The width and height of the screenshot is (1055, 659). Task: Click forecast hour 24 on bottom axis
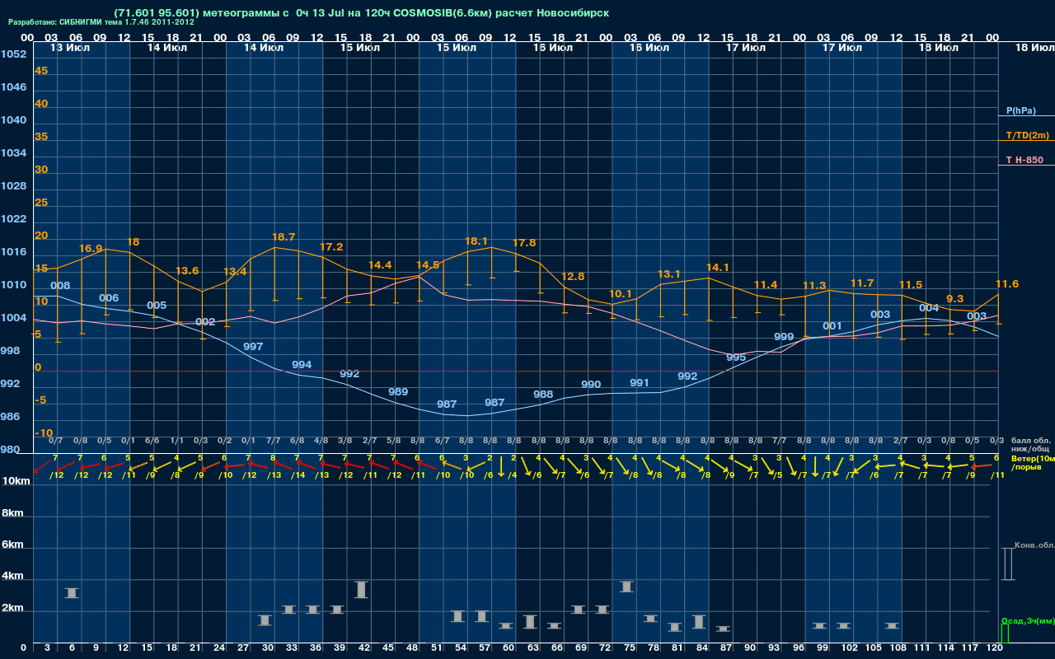(218, 648)
